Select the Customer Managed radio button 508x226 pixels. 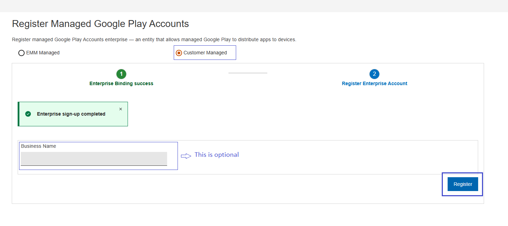179,53
